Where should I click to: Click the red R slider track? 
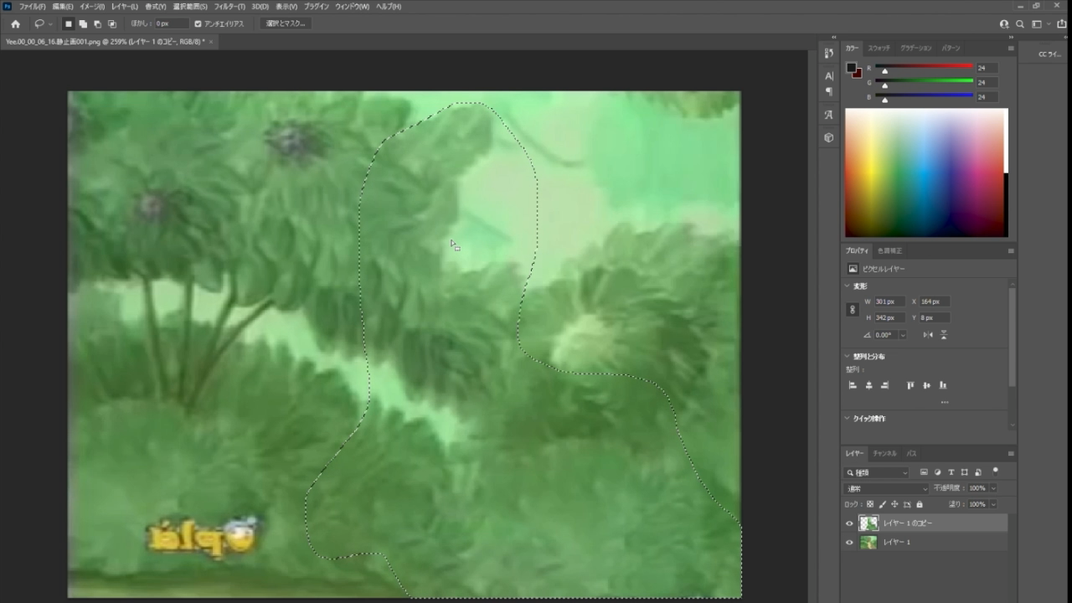[925, 67]
